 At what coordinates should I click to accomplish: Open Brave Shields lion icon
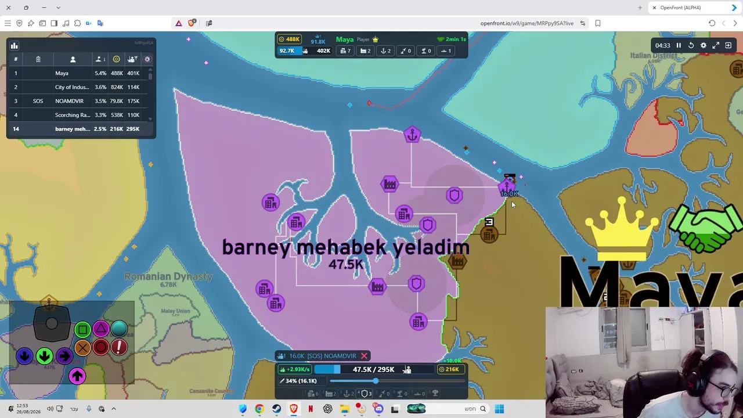click(x=192, y=23)
